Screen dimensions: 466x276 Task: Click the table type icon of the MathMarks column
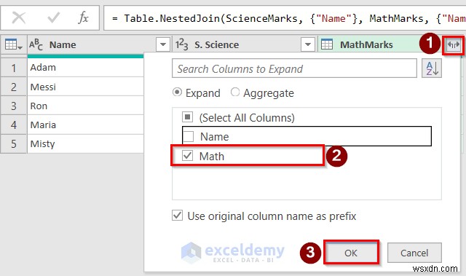point(327,45)
